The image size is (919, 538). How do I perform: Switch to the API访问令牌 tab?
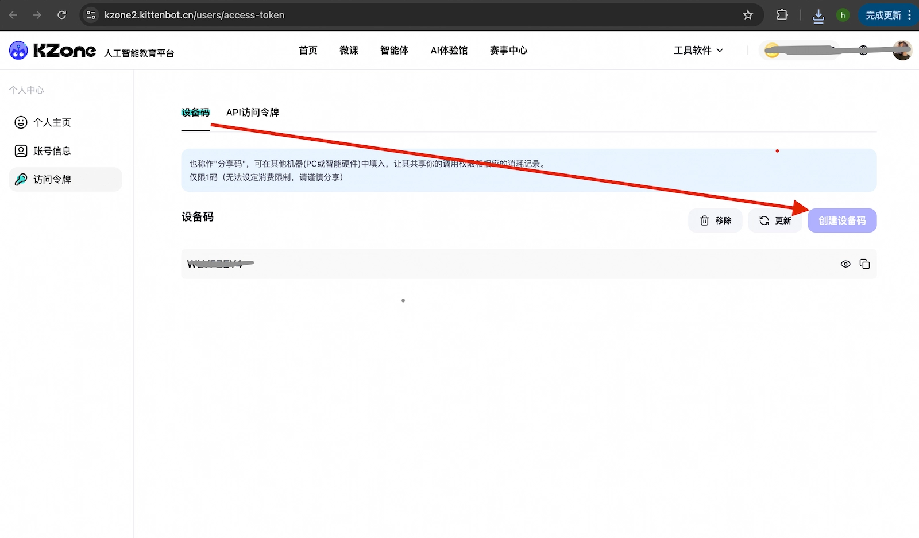click(252, 113)
